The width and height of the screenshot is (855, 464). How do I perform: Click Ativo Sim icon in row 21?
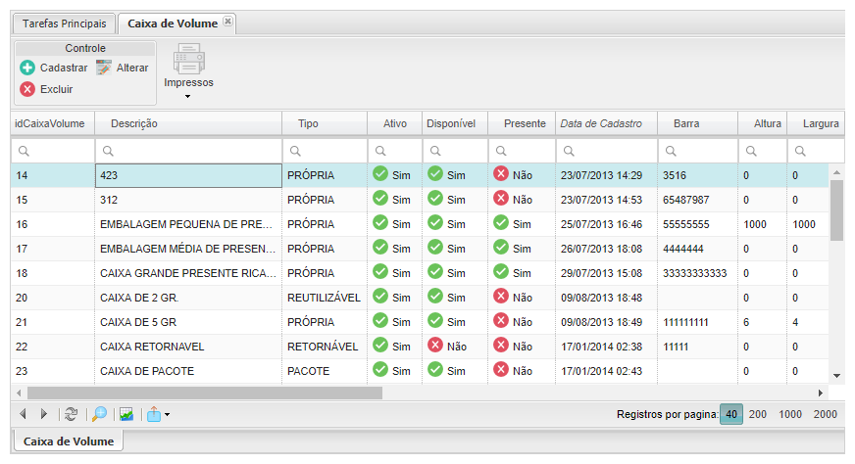tap(380, 320)
